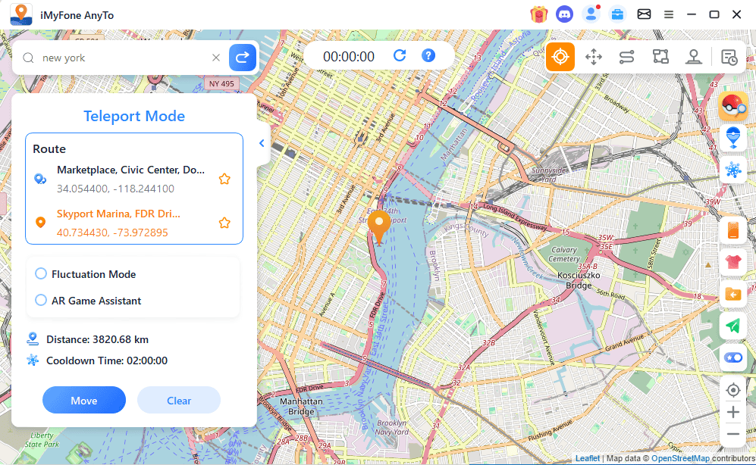Click the Clear button
This screenshot has height=465, width=756.
[179, 400]
